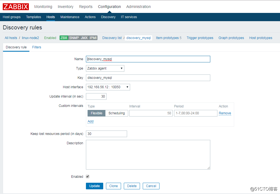Image resolution: width=280 pixels, height=194 pixels.
Task: Click the Enabled status link
Action: tap(50, 38)
